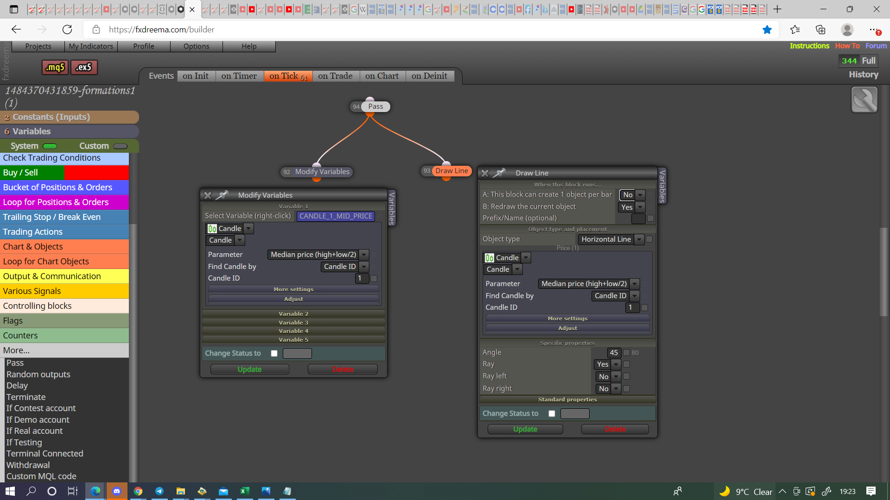Open the Options menu
The image size is (890, 500).
coord(196,46)
